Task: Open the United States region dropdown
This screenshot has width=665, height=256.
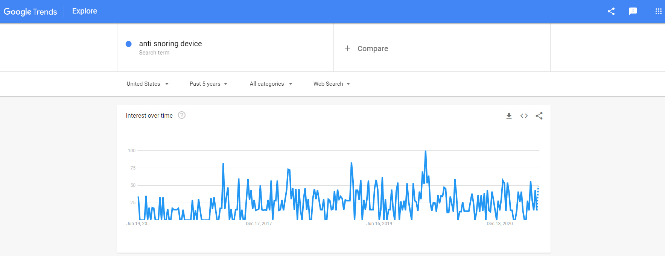Action: (148, 83)
